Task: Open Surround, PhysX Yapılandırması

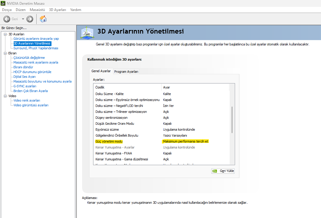Action: click(36, 48)
